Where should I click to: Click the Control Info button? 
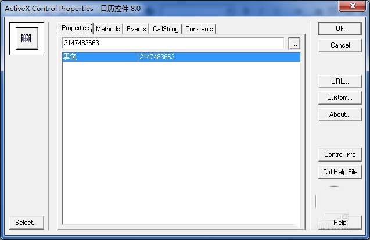click(340, 155)
